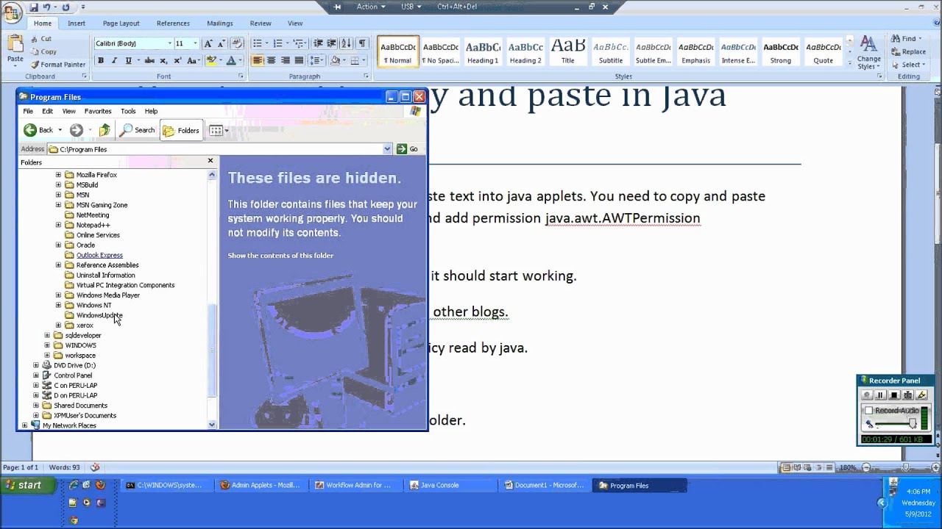The width and height of the screenshot is (942, 529).
Task: Open Word's Office button
Action: pyautogui.click(x=12, y=12)
